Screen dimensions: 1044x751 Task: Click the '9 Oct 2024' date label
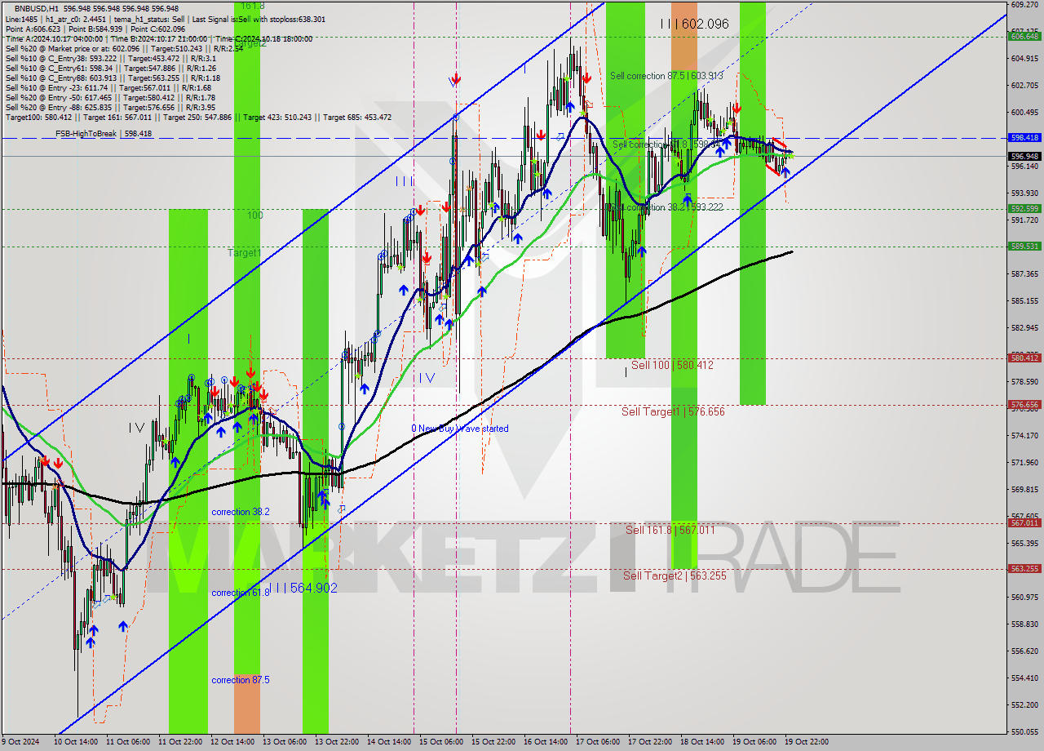click(20, 742)
